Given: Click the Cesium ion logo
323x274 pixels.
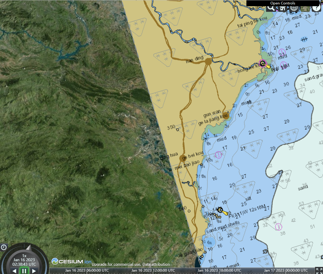Looking at the screenshot, I should (x=70, y=261).
